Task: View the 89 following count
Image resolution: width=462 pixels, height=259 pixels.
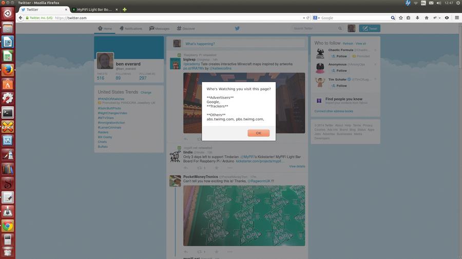Action: pyautogui.click(x=118, y=78)
